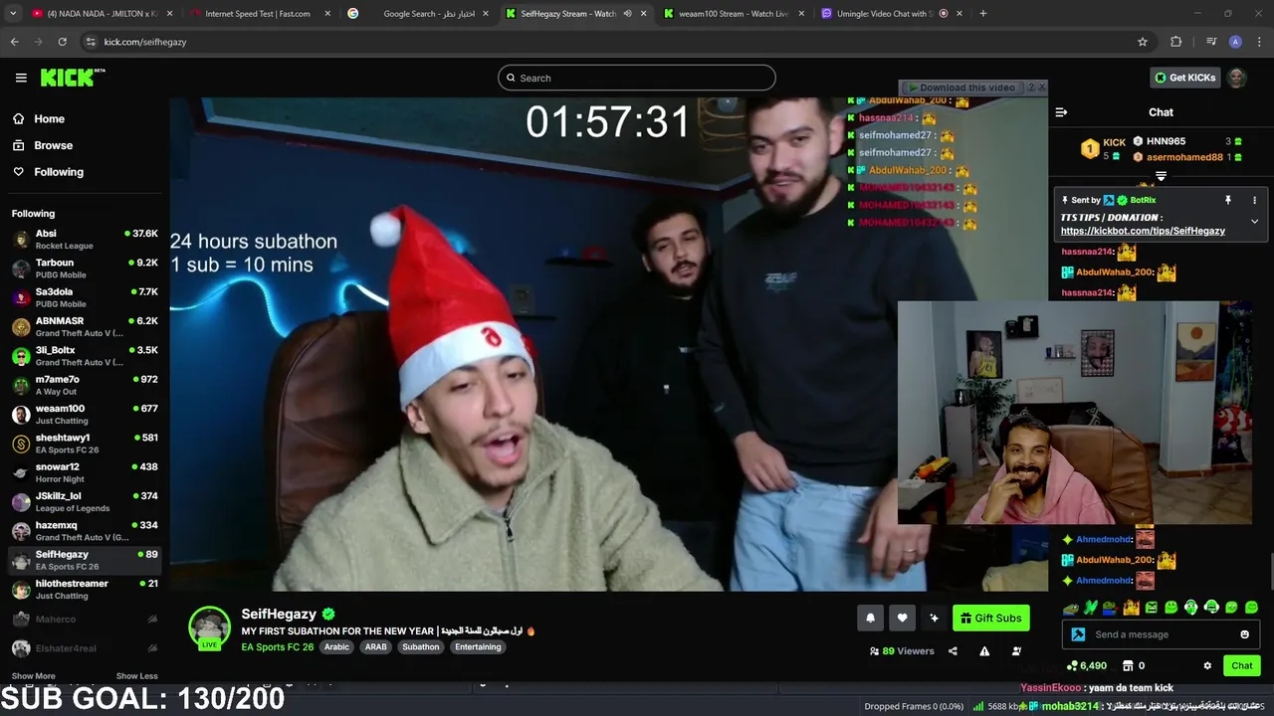Viewport: 1274px width, 716px height.
Task: Open hazemxq channel in Following list
Action: click(x=85, y=531)
